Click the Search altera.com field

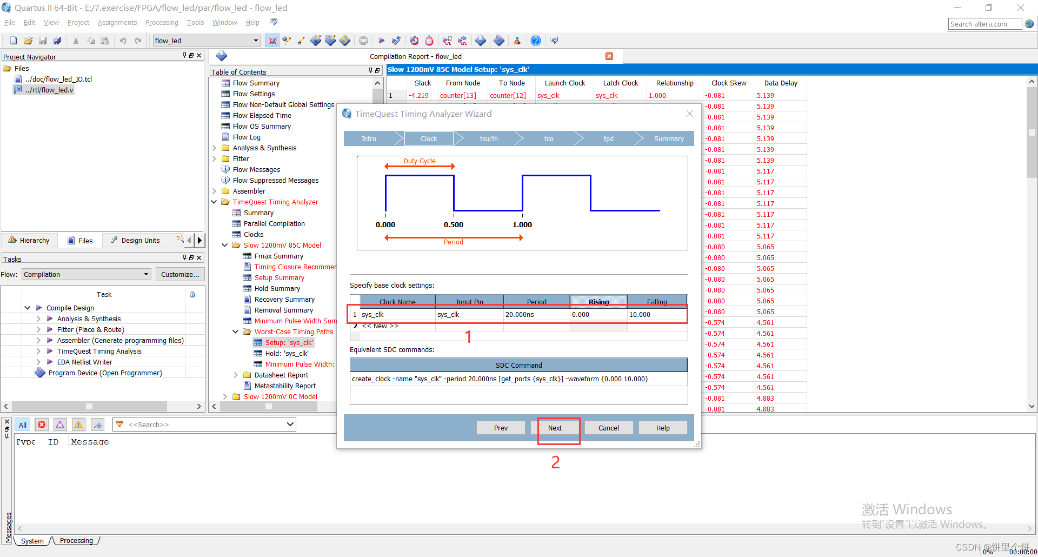click(x=984, y=24)
